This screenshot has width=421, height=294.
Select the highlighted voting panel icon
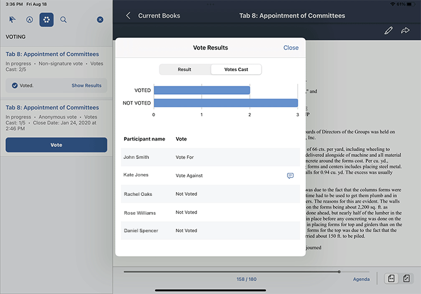(46, 19)
